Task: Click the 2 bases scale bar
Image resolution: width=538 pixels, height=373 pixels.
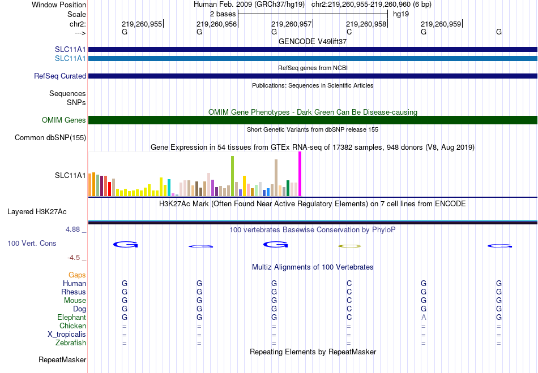Action: [313, 14]
